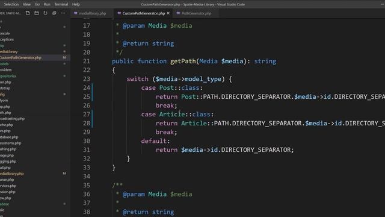Select CustomPathGenerator.php in the file tree
This screenshot has width=385, height=217.
click(20, 58)
